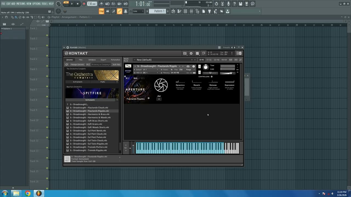Click the libraries refresh icon

tap(67, 65)
